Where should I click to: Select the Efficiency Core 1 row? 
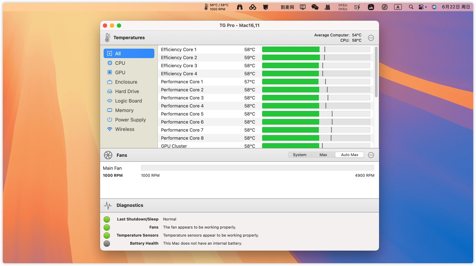coord(266,49)
